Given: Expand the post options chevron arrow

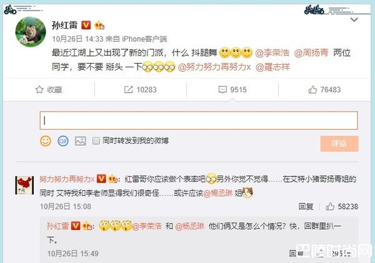Looking at the screenshot, I should 354,19.
